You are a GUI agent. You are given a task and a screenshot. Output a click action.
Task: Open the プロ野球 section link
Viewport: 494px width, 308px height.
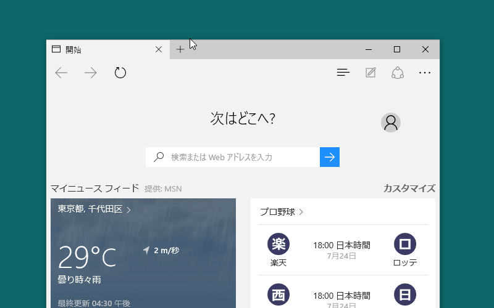point(282,212)
